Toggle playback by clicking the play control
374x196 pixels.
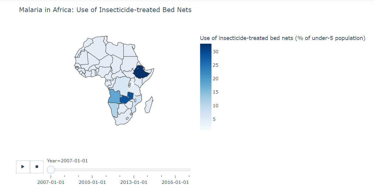(23, 167)
